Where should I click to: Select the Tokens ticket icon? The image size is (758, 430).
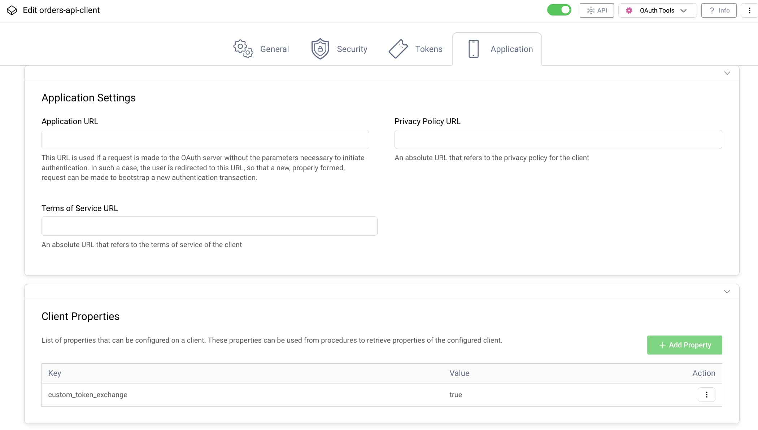(x=398, y=49)
